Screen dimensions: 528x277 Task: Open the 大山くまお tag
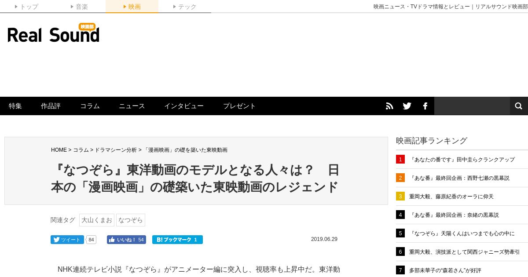(97, 220)
